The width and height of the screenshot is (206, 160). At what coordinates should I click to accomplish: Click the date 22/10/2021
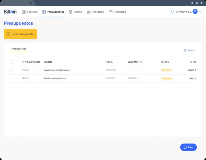(111, 78)
